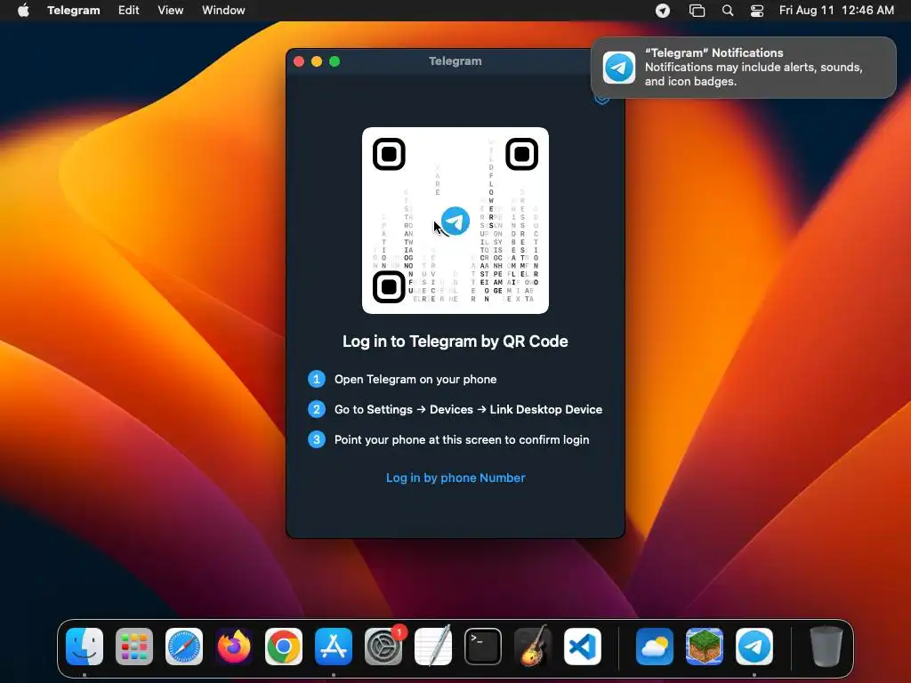Zoom the Telegram window with green button
The image size is (911, 683).
tap(335, 61)
